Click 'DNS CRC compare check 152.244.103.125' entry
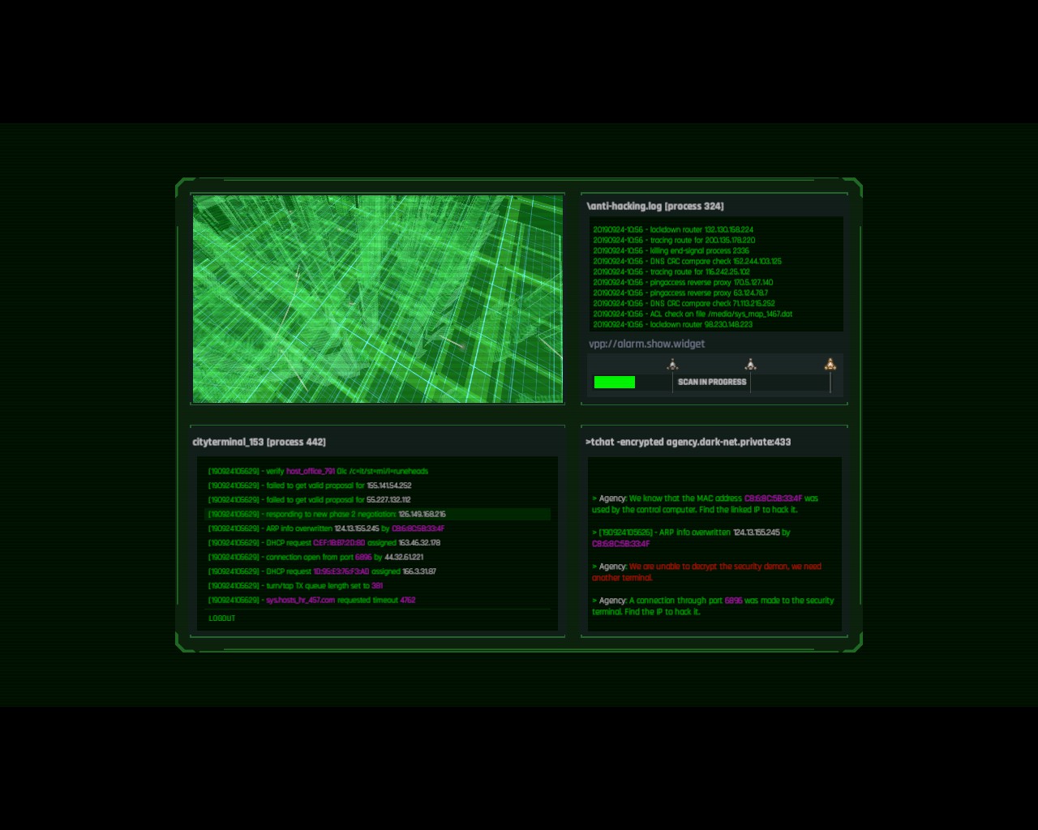This screenshot has width=1038, height=830. click(x=687, y=261)
